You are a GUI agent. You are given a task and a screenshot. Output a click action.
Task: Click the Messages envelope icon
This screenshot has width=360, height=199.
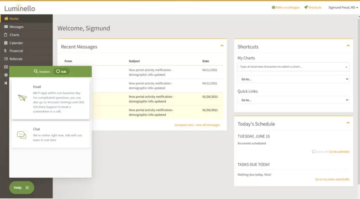(6, 27)
